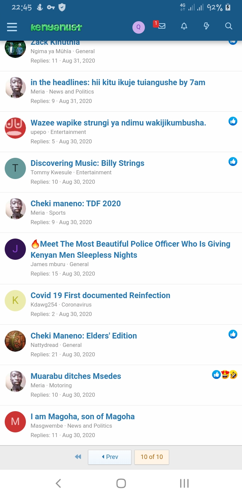Image resolution: width=242 pixels, height=498 pixels.
Task: Go to the Prev page
Action: point(110,457)
